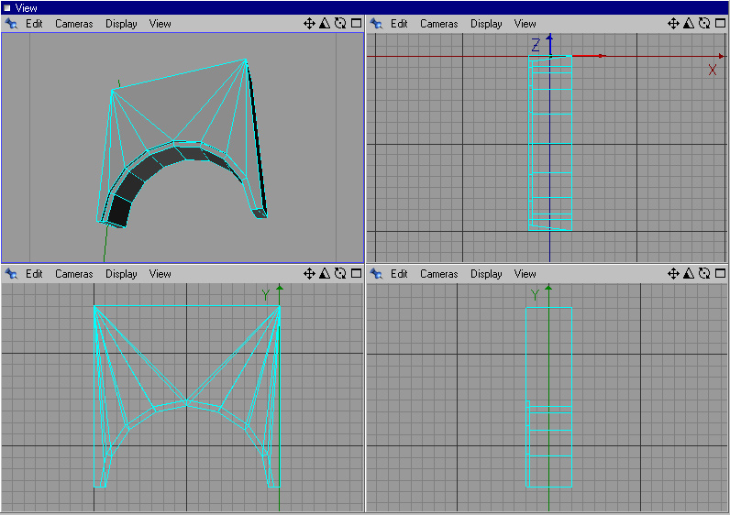Open View menu in perspective viewport
Screen dimensions: 730x515
click(x=160, y=24)
